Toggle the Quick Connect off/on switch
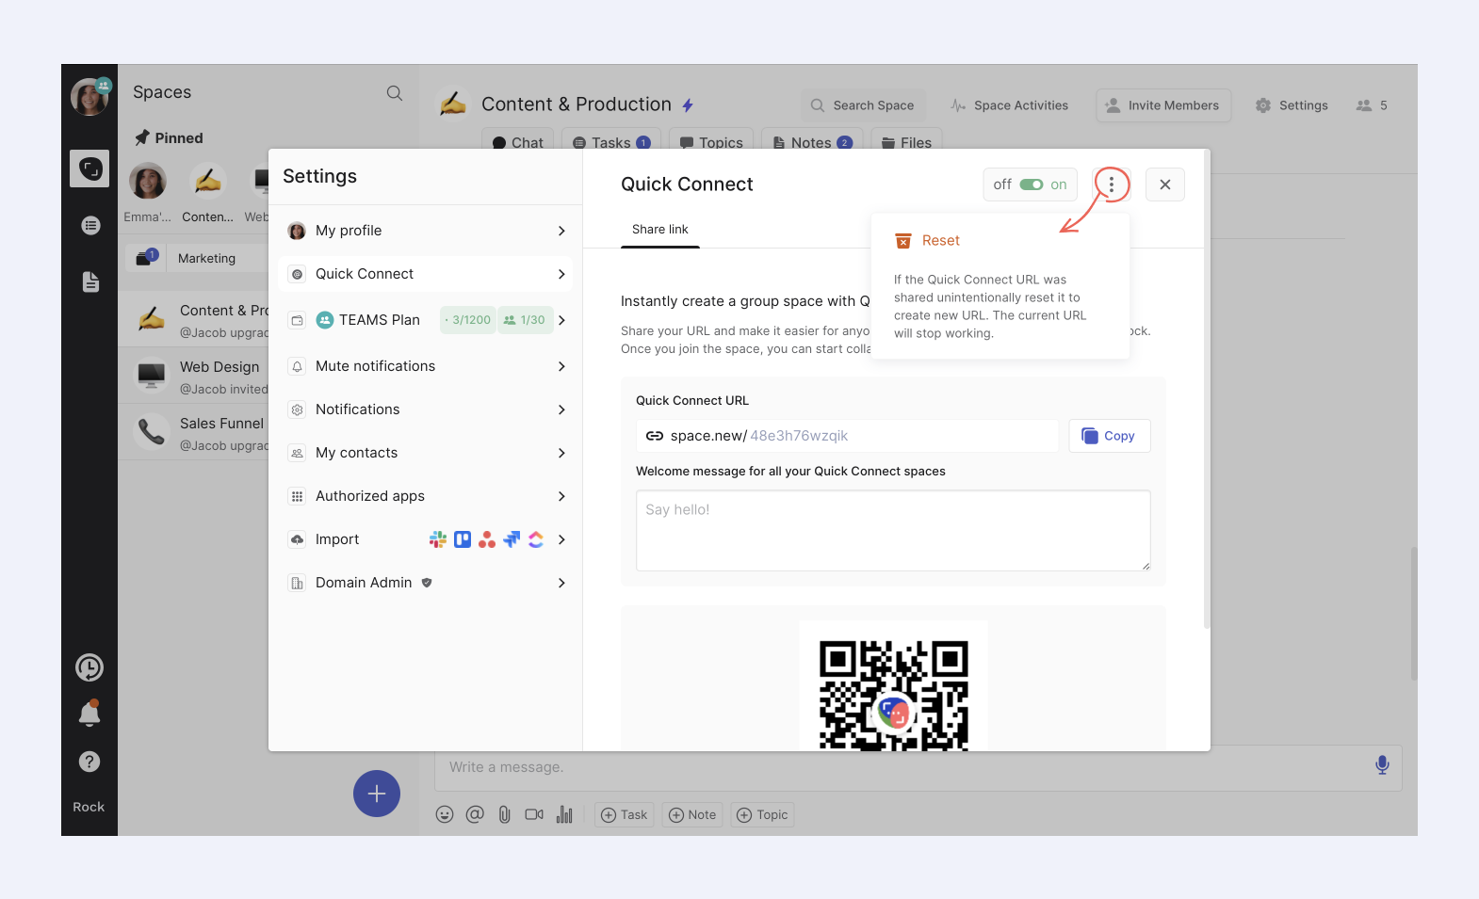This screenshot has width=1479, height=899. click(x=1031, y=185)
